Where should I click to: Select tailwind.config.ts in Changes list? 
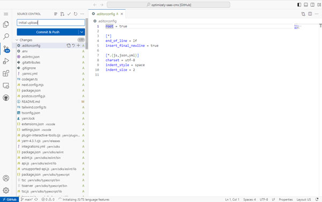[50, 107]
